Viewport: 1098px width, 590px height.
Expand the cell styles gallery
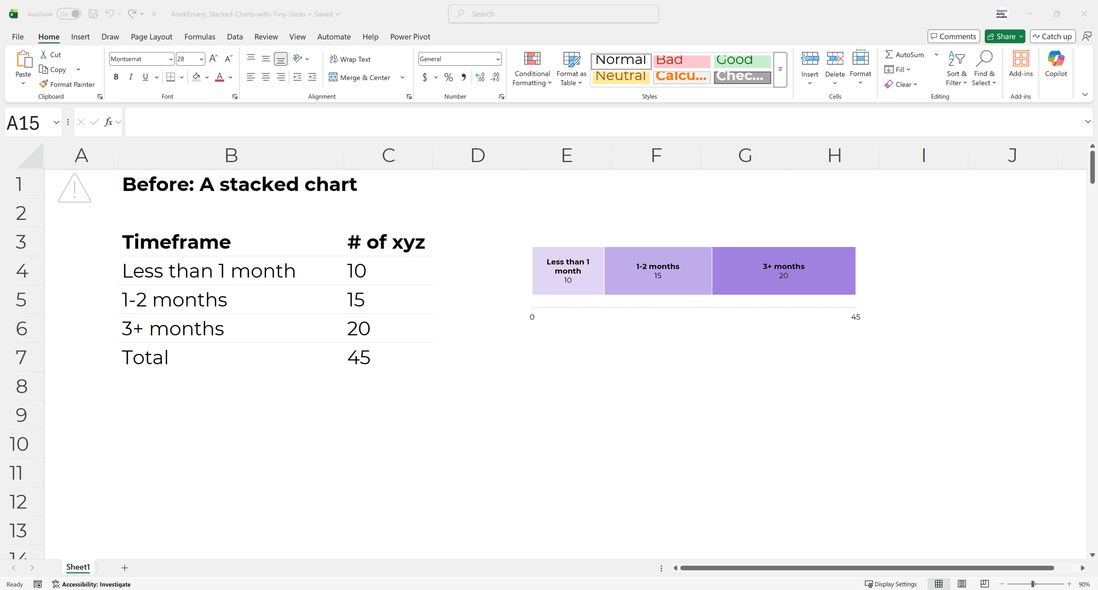pos(780,69)
